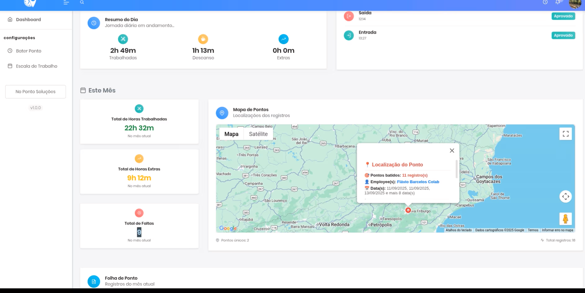The width and height of the screenshot is (585, 293).
Task: Click the v1.0.0 version badge
Action: click(x=35, y=108)
